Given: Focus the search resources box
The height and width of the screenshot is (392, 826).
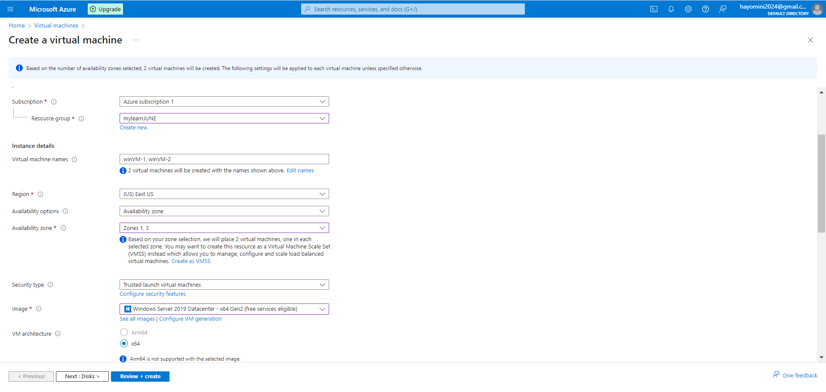Looking at the screenshot, I should point(413,9).
